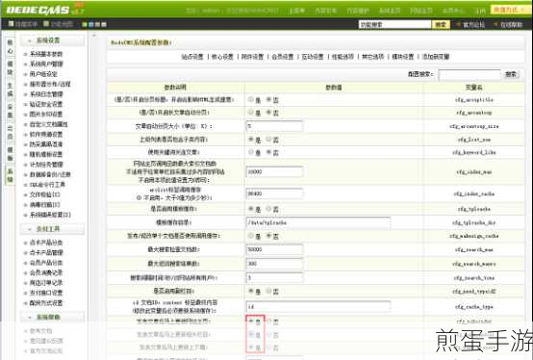The image size is (533, 360).
Task: Collapse the 系统设置 sidebar section
Action: click(52, 40)
